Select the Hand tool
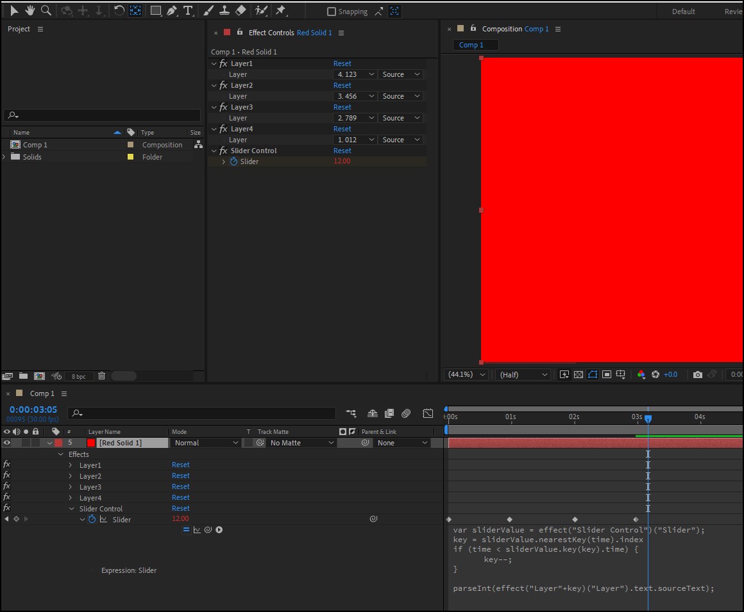The image size is (744, 612). coord(30,11)
